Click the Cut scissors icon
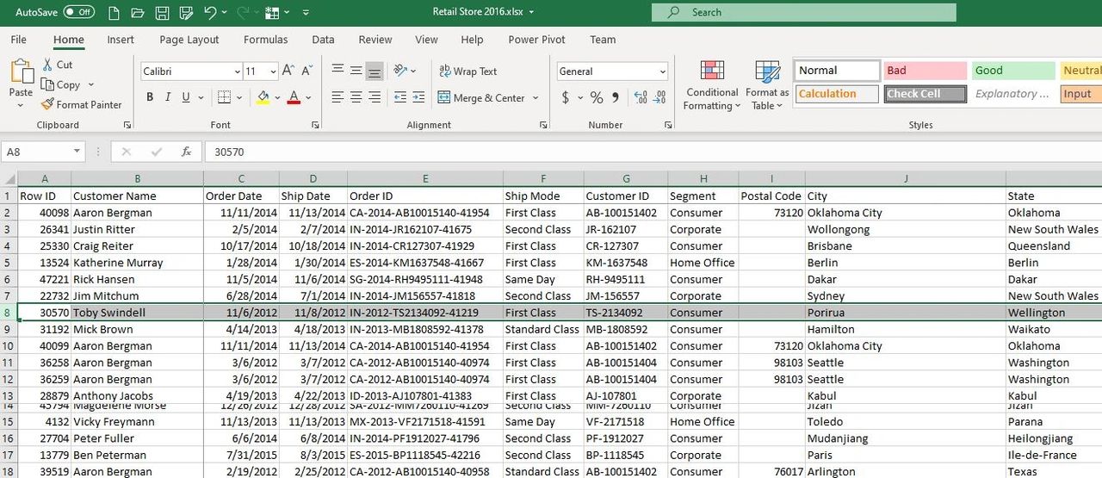1102x478 pixels. pyautogui.click(x=48, y=65)
